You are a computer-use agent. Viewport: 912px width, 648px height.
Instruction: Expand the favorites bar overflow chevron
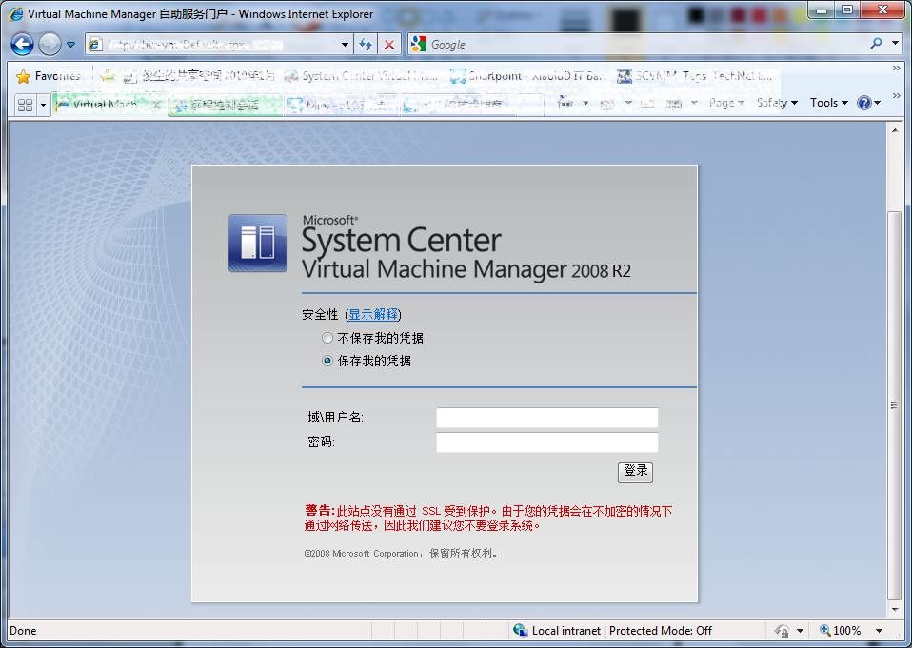[x=897, y=69]
